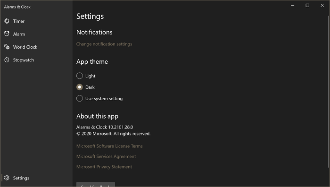
Task: Click the Alarm clock icon
Action: point(7,34)
